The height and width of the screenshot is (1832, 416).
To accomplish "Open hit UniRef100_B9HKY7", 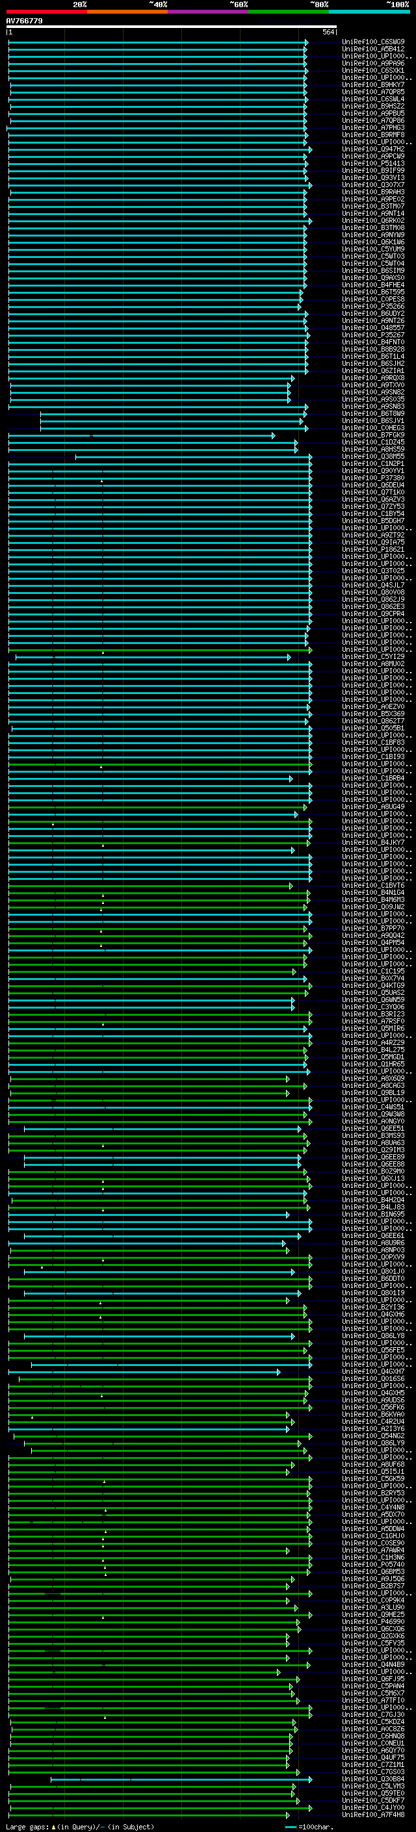I will tap(373, 84).
